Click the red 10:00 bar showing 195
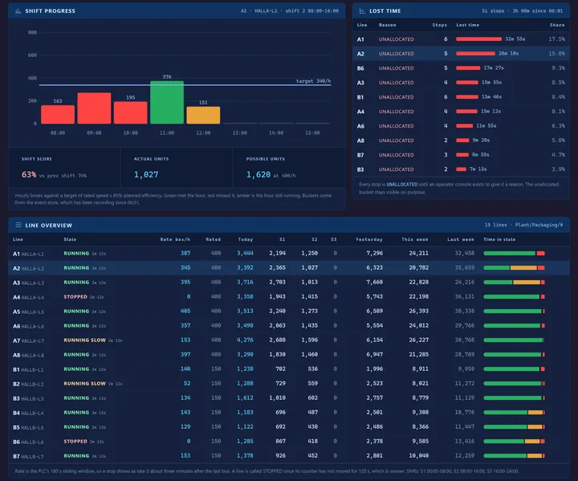The width and height of the screenshot is (578, 481). point(131,112)
